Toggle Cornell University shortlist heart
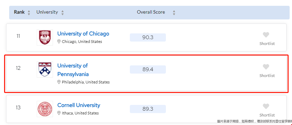This screenshot has width=292, height=125. [266, 106]
